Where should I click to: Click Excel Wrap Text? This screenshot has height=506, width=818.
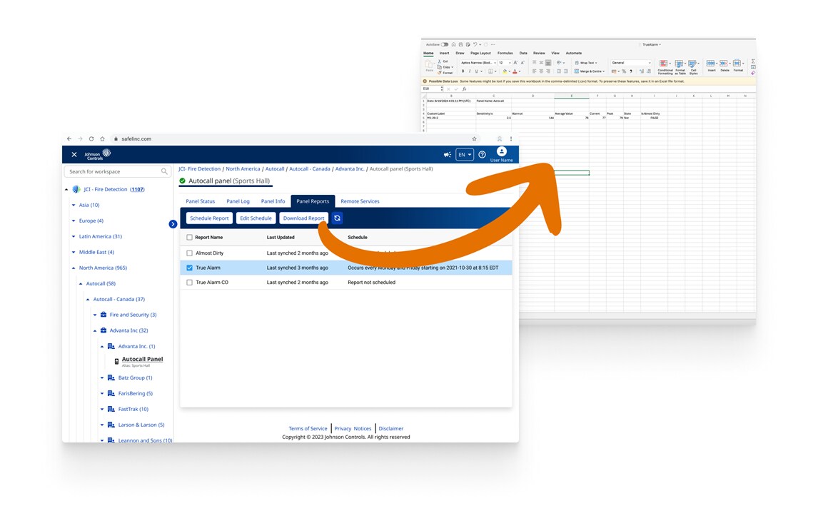pyautogui.click(x=587, y=63)
